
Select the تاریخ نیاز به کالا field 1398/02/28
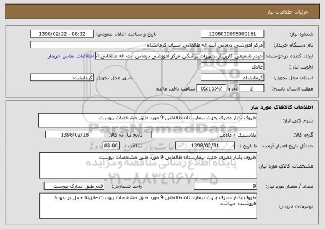pyautogui.click(x=74, y=134)
